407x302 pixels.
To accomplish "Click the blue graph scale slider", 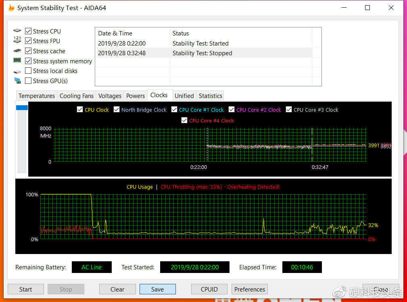I will 22,107.
